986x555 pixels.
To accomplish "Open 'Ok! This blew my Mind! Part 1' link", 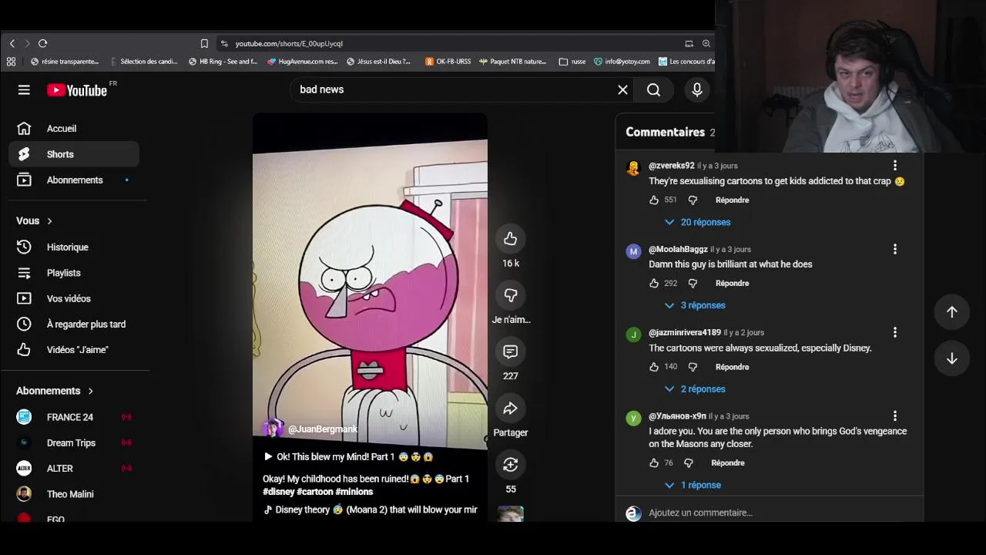I will click(348, 457).
